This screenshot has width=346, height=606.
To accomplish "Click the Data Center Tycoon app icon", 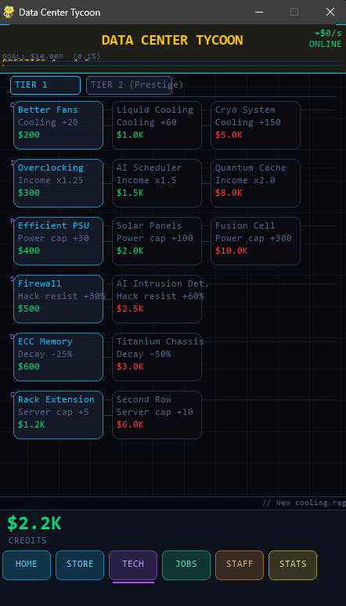I will (x=9, y=12).
